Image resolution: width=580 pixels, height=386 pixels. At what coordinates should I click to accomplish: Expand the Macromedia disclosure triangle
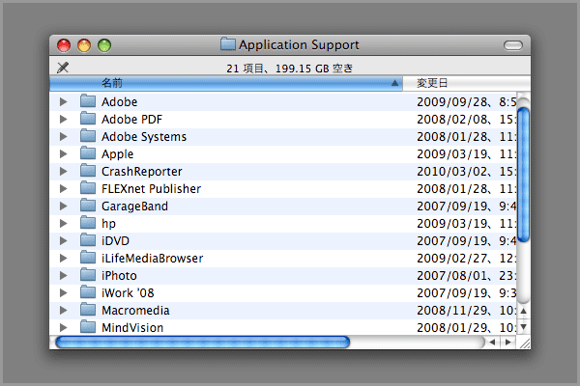tap(64, 310)
